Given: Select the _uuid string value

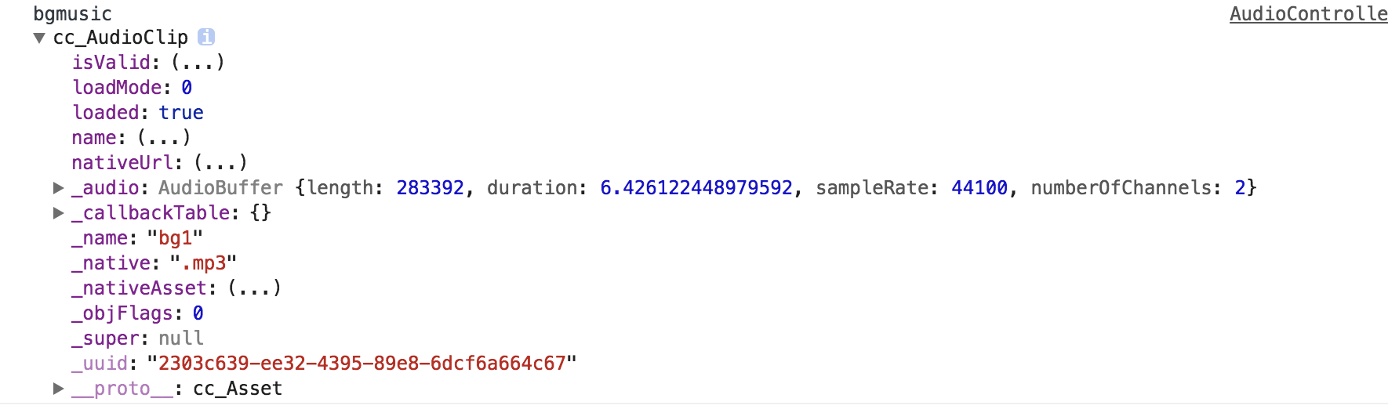Looking at the screenshot, I should pos(362,364).
